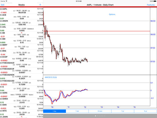
Task: Switch to the 1 yr range tab
Action: [x=123, y=111]
